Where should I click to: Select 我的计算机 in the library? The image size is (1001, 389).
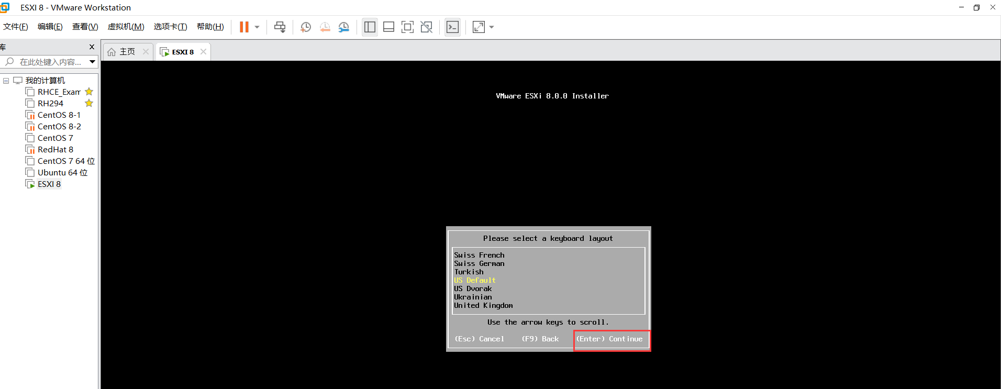click(x=45, y=81)
